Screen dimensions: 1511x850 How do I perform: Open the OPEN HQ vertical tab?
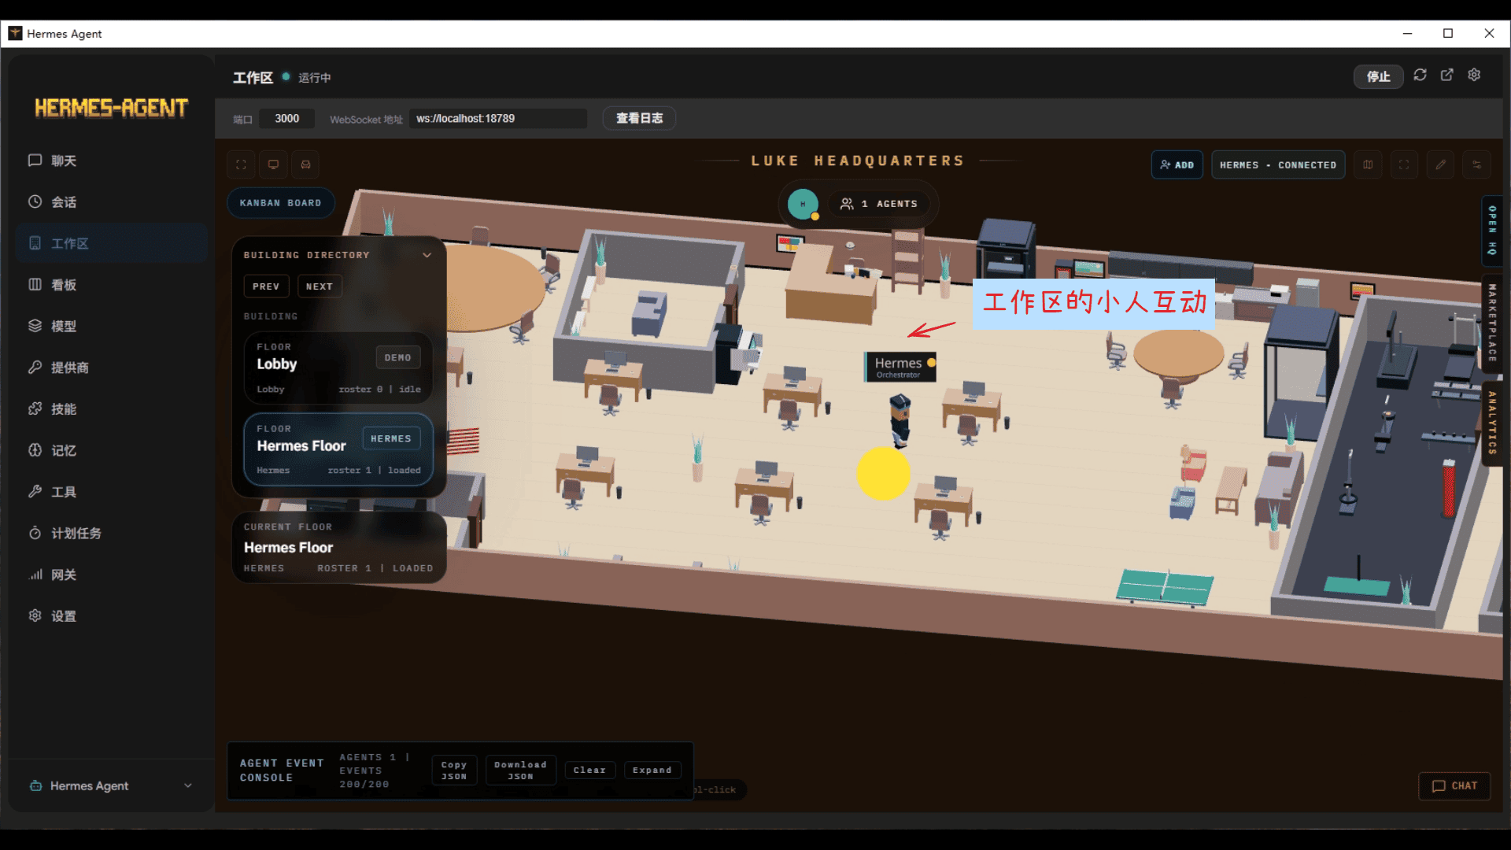coord(1492,230)
